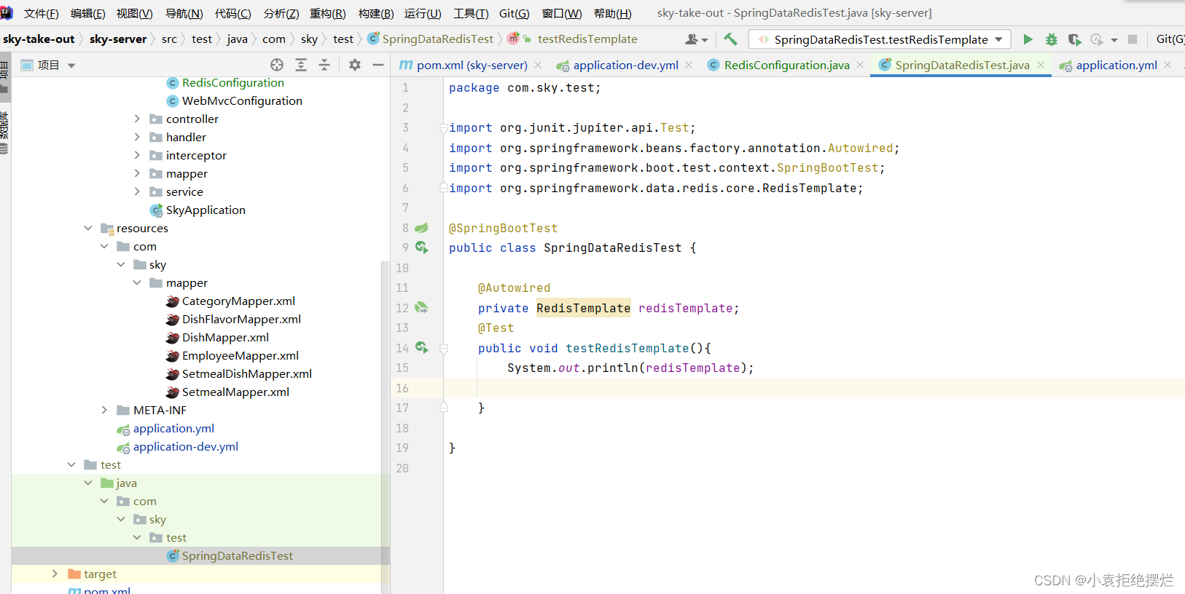Expand the META-INF folder
Screen dimensions: 1185x594
pos(104,410)
